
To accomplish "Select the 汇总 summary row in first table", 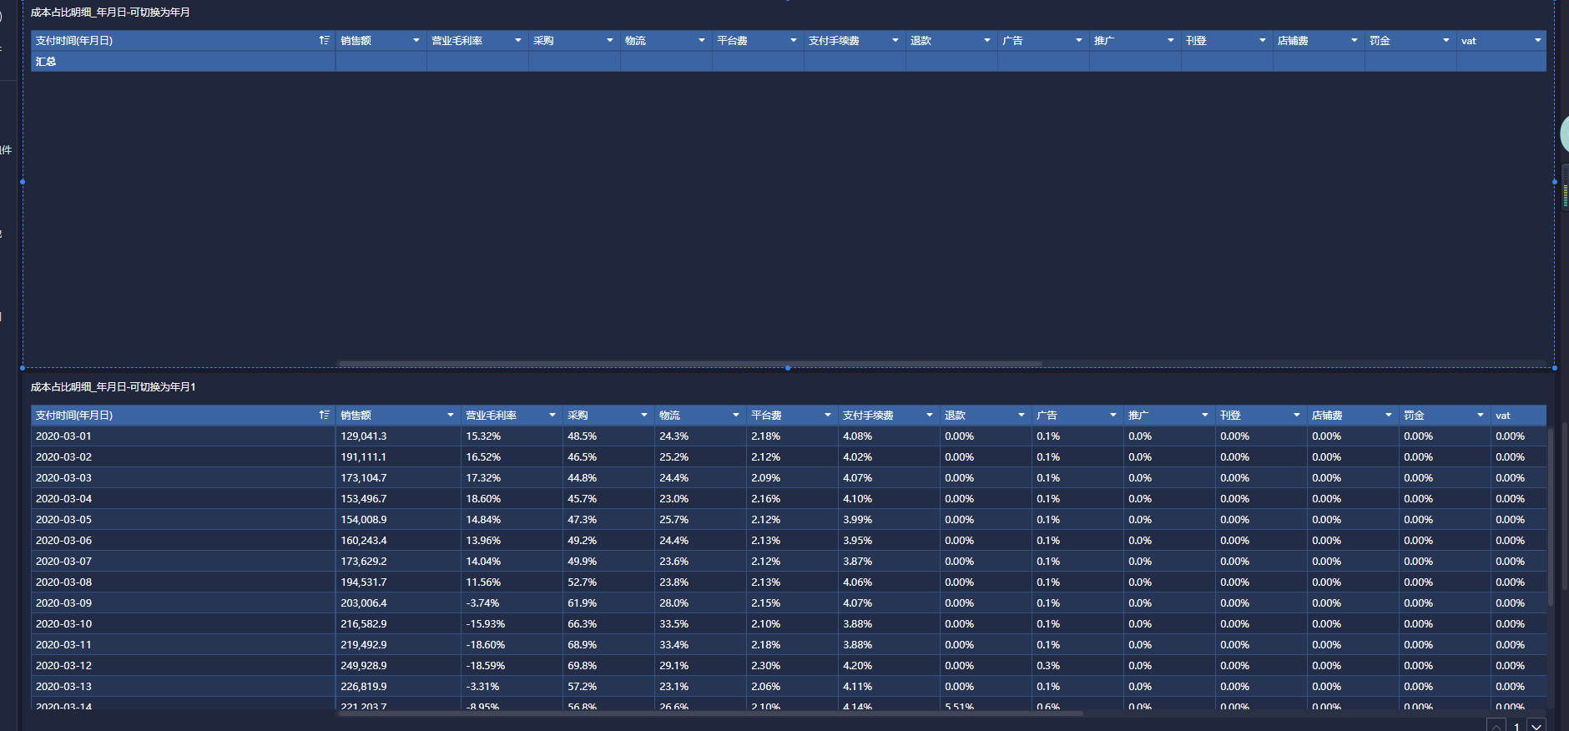I will [789, 61].
